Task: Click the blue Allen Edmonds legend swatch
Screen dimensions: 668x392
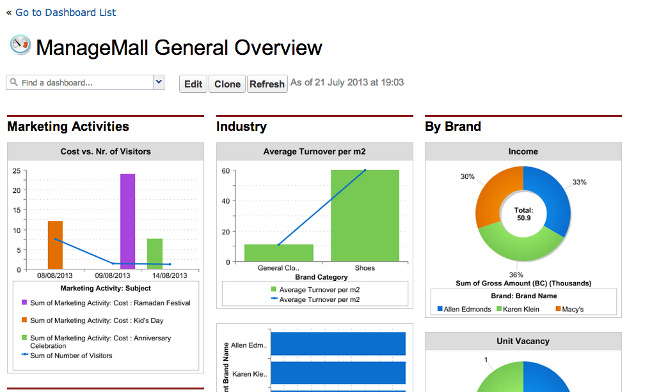Action: point(440,308)
